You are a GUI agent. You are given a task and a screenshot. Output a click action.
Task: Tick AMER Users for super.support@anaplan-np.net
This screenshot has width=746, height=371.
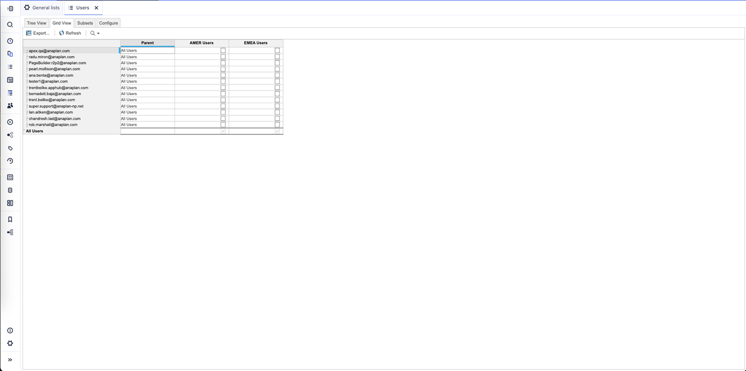pyautogui.click(x=223, y=106)
